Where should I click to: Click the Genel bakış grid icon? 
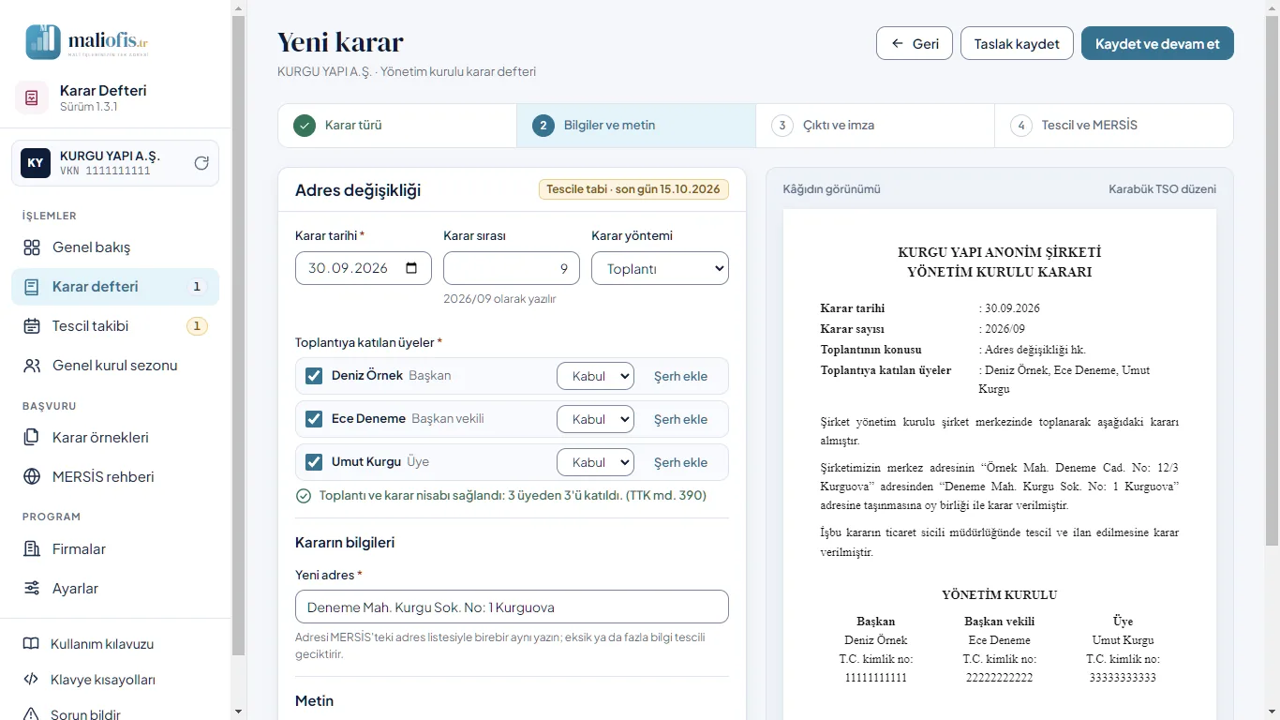(x=32, y=247)
